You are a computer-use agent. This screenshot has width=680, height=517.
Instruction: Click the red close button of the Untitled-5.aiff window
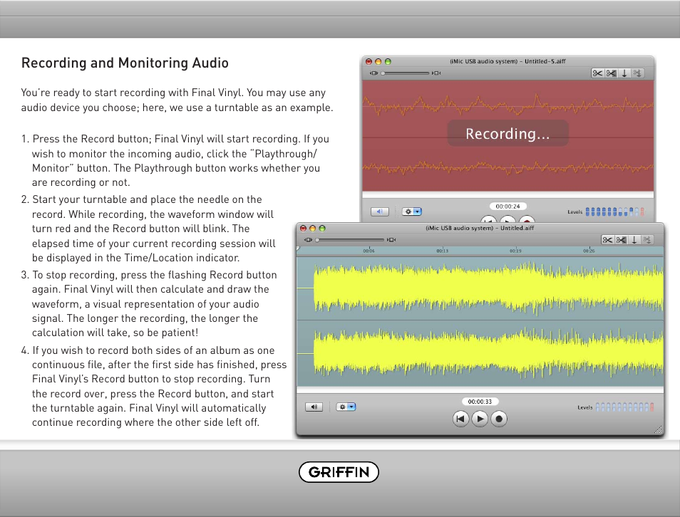[x=369, y=61]
